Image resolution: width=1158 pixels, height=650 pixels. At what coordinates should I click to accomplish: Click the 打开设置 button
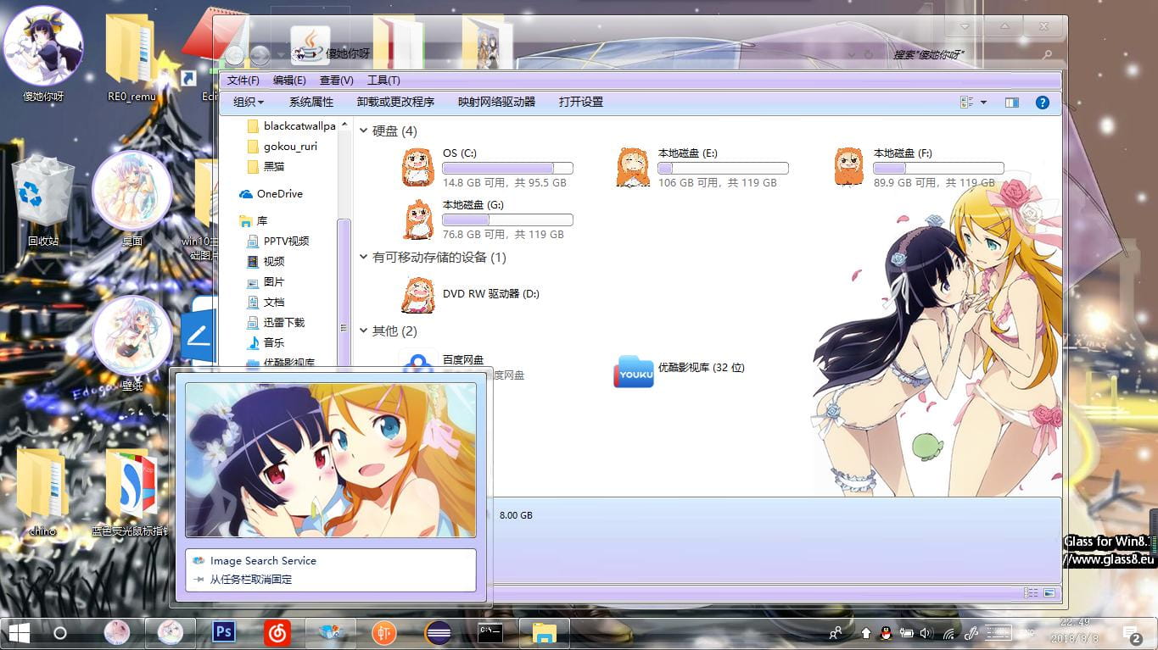coord(580,102)
